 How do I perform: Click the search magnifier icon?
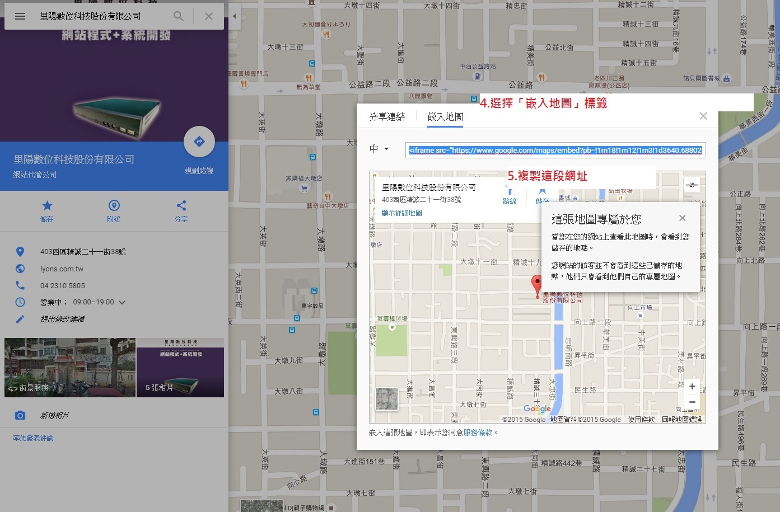point(178,16)
